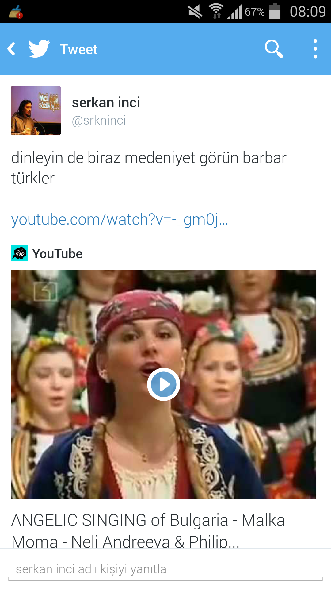Open serkan inci display name
The height and width of the screenshot is (589, 331).
point(106,102)
